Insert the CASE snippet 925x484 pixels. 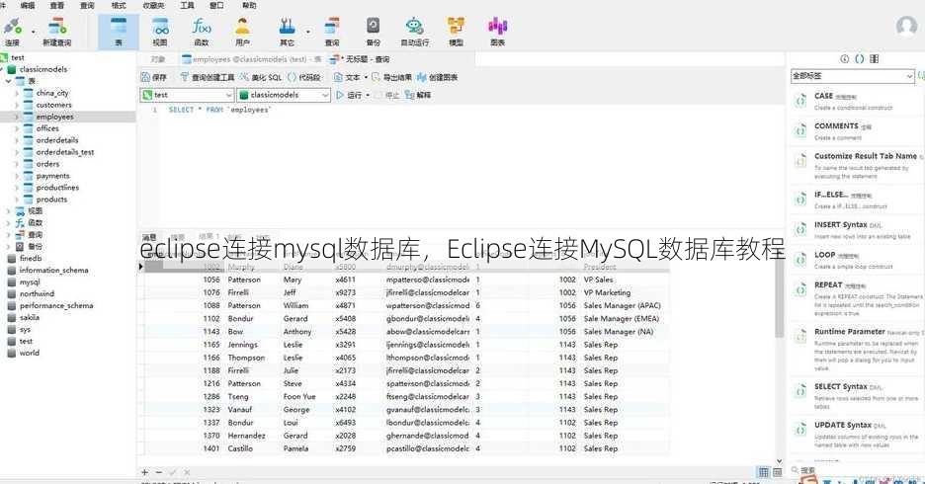point(857,102)
